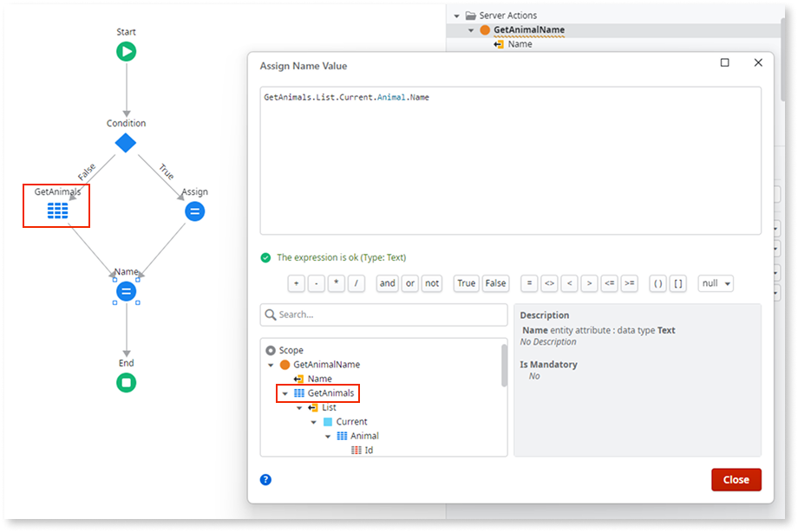798x532 pixels.
Task: Insert the True value into the expression
Action: [x=466, y=283]
